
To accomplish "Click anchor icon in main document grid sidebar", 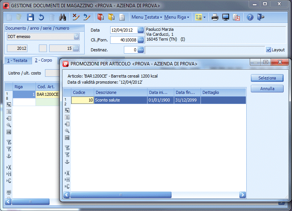I will pos(9,156).
